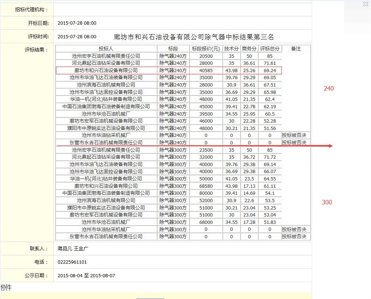Screen dimensions: 371x299
Task: Select the bid price 68580
Action: pos(206,186)
